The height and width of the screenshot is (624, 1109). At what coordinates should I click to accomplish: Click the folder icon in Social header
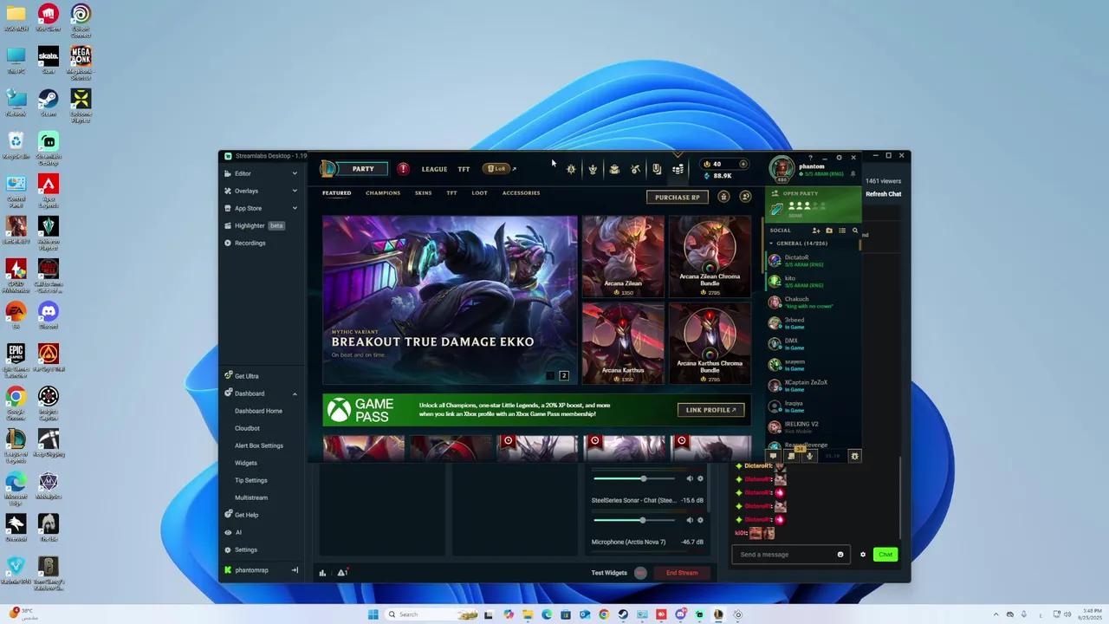828,231
